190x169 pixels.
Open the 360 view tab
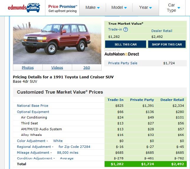[87, 67]
